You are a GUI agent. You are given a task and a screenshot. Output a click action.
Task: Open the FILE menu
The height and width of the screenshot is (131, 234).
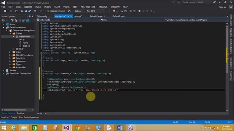[3, 7]
